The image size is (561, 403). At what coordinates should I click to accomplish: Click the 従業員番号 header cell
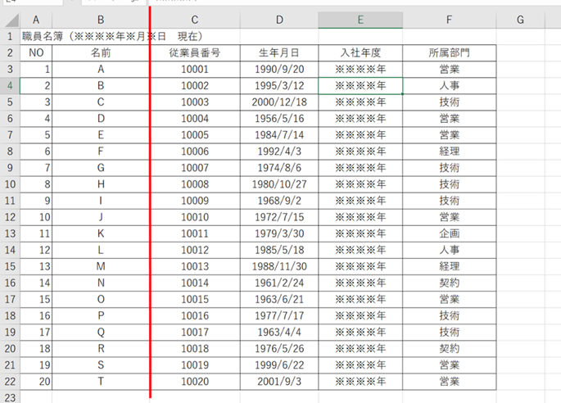coord(194,53)
